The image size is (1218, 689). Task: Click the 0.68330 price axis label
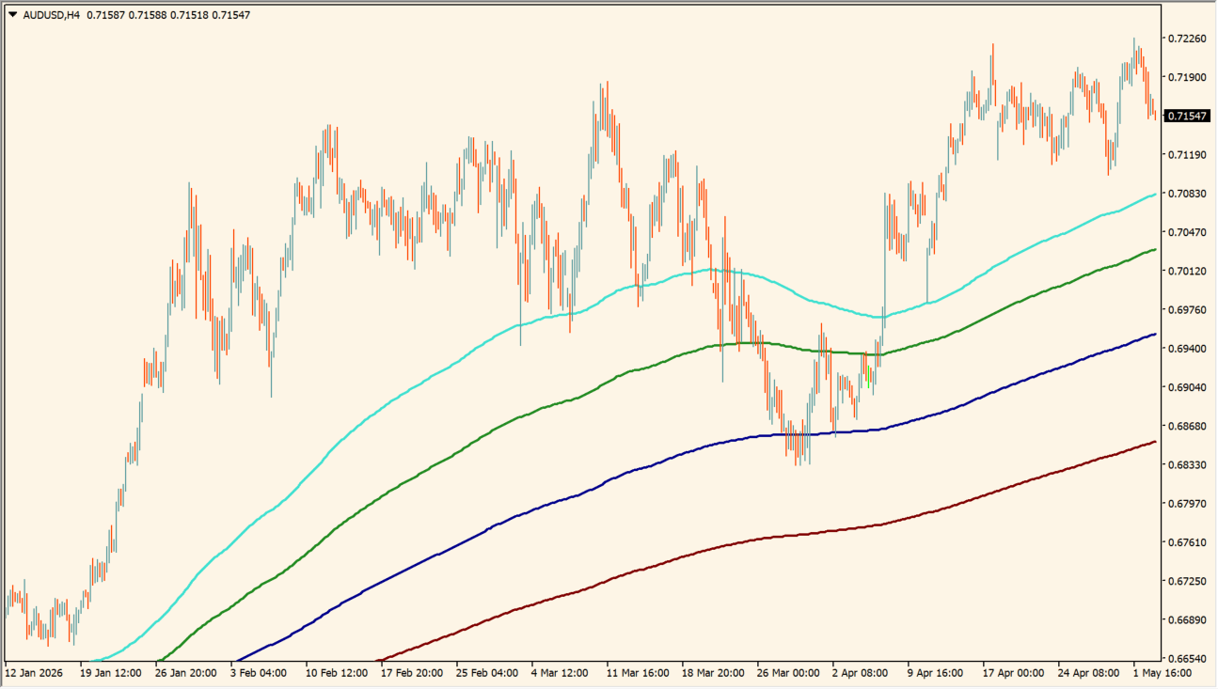coord(1187,465)
